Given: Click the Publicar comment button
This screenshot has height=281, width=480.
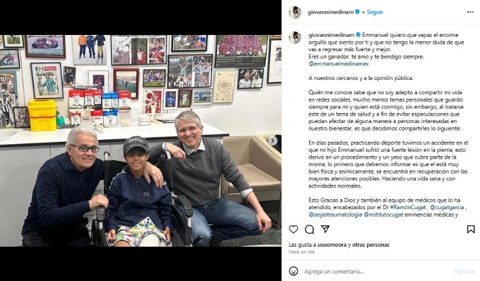Looking at the screenshot, I should [x=464, y=271].
